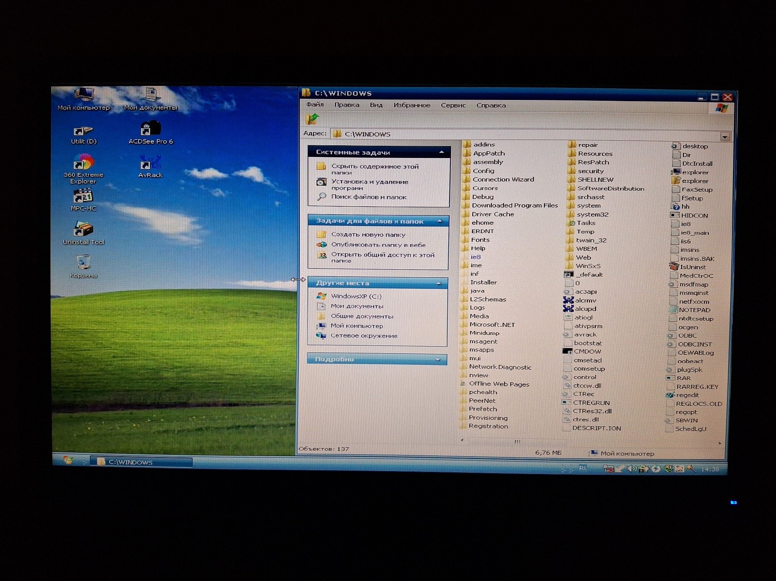This screenshot has width=776, height=581.
Task: Open the address bar dropdown arrow
Action: click(x=725, y=137)
